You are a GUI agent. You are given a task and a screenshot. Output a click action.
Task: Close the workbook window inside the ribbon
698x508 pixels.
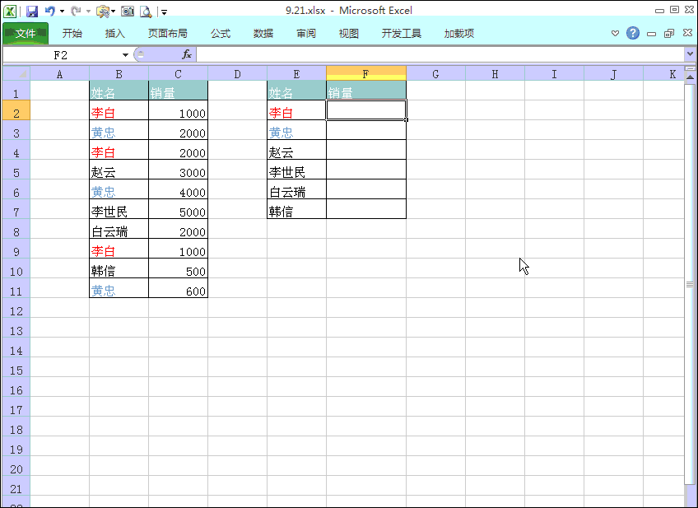(x=687, y=33)
